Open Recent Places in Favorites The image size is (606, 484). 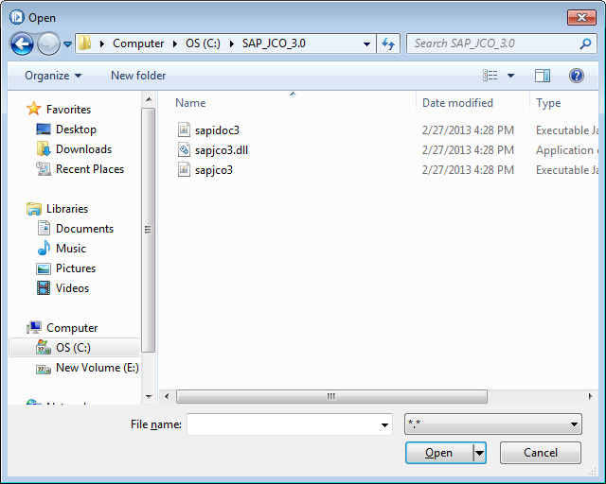click(90, 169)
